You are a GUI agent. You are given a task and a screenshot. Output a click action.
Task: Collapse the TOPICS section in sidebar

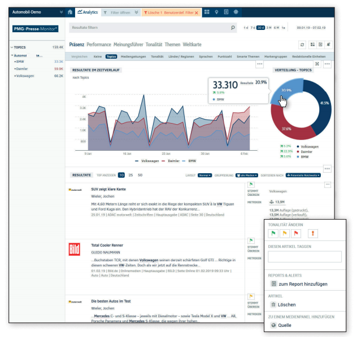(x=12, y=47)
